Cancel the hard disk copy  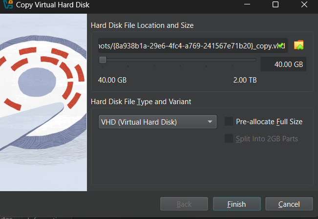pos(289,204)
